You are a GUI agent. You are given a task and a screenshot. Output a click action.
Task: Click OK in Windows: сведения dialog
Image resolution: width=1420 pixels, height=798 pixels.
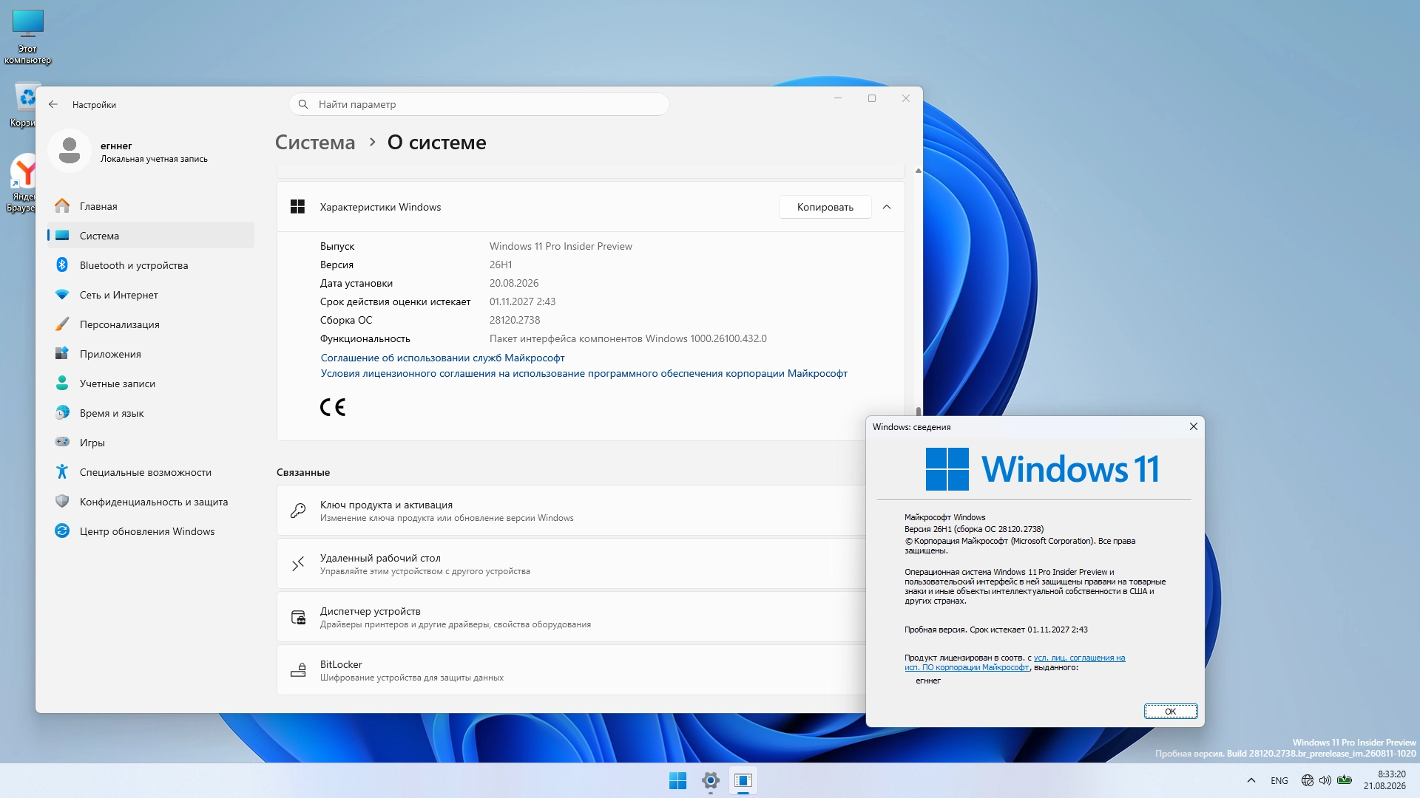pos(1170,712)
